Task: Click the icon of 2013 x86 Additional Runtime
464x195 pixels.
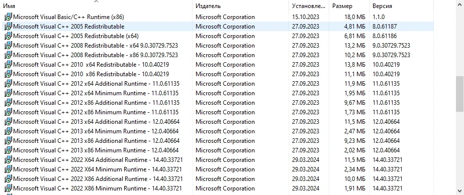Action: pos(8,141)
